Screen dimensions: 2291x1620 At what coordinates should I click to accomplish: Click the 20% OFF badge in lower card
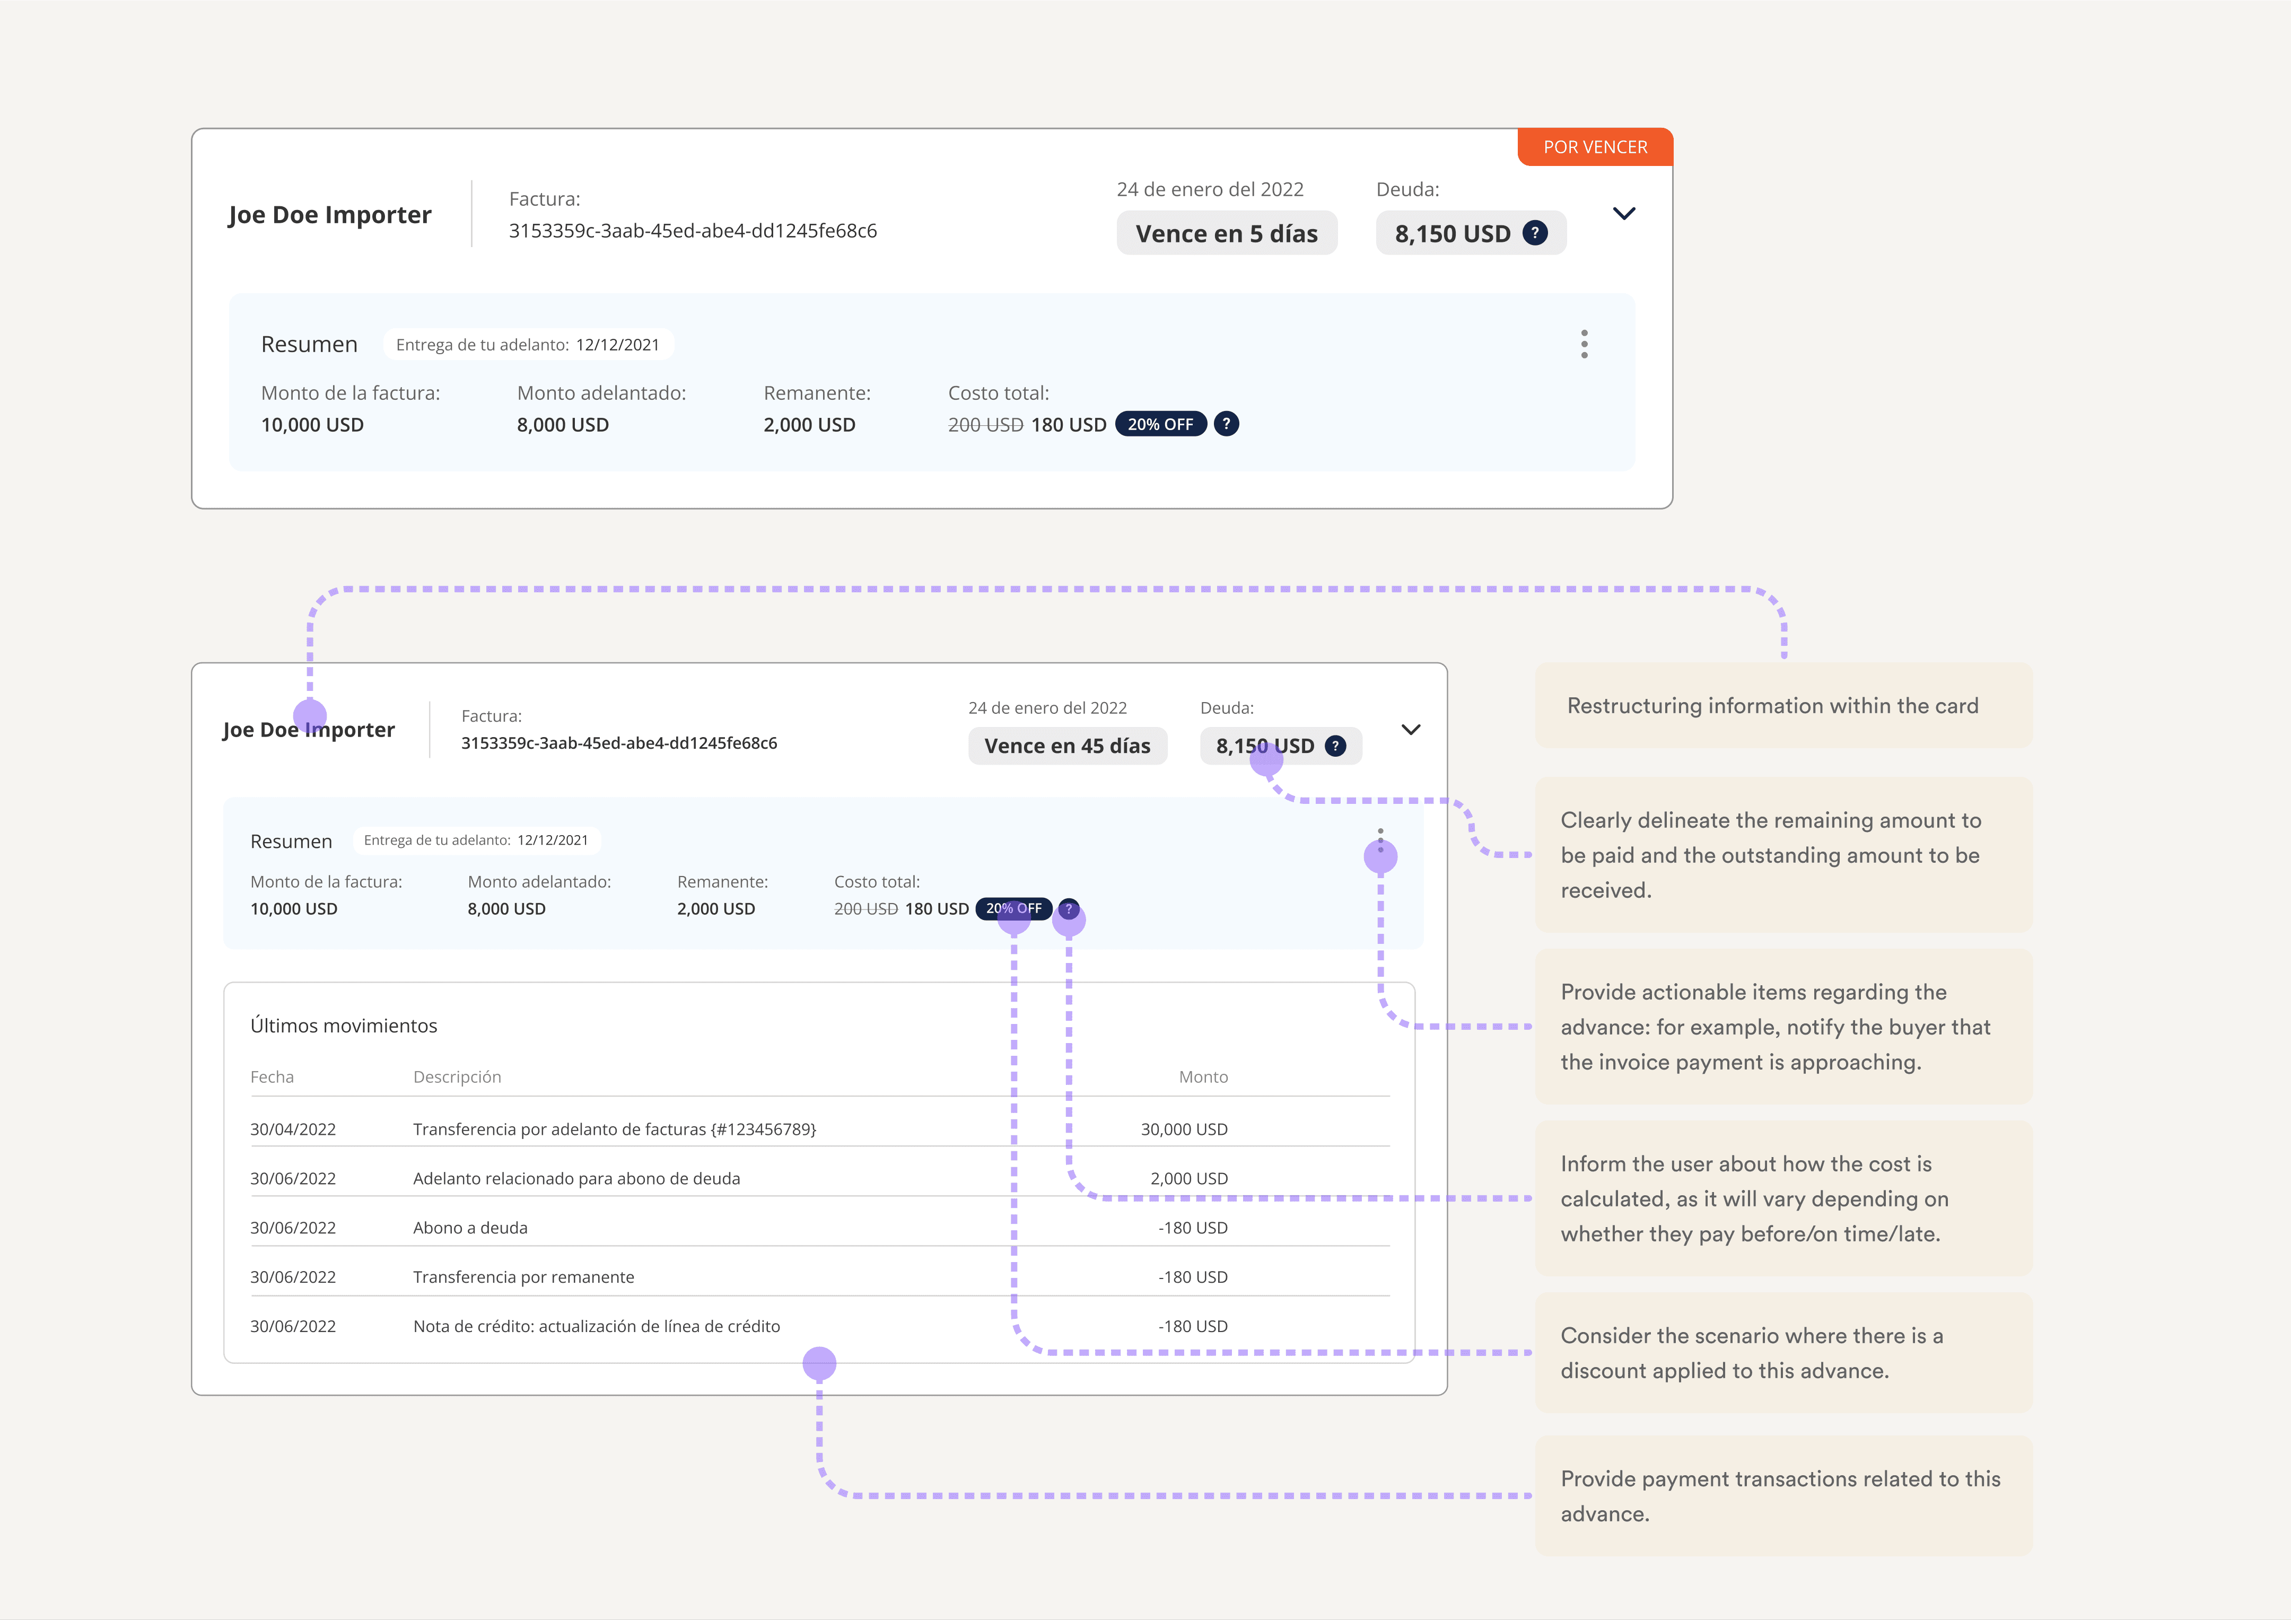[x=1013, y=909]
